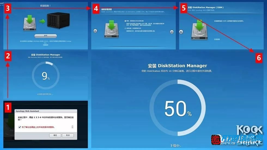The width and height of the screenshot is (267, 150).
Task: Click the 10-minute notice under the panel 6 title
Action: pyautogui.click(x=177, y=71)
